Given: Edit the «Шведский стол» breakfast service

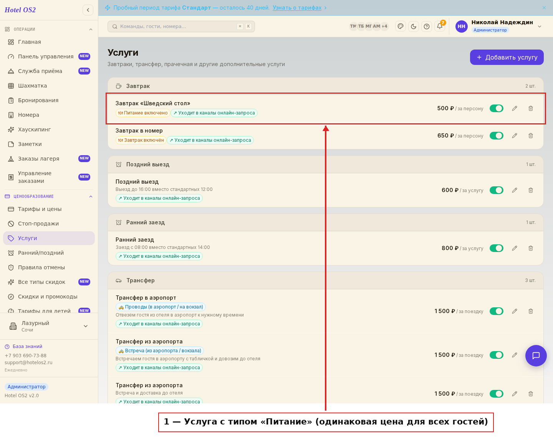Looking at the screenshot, I should pyautogui.click(x=515, y=108).
